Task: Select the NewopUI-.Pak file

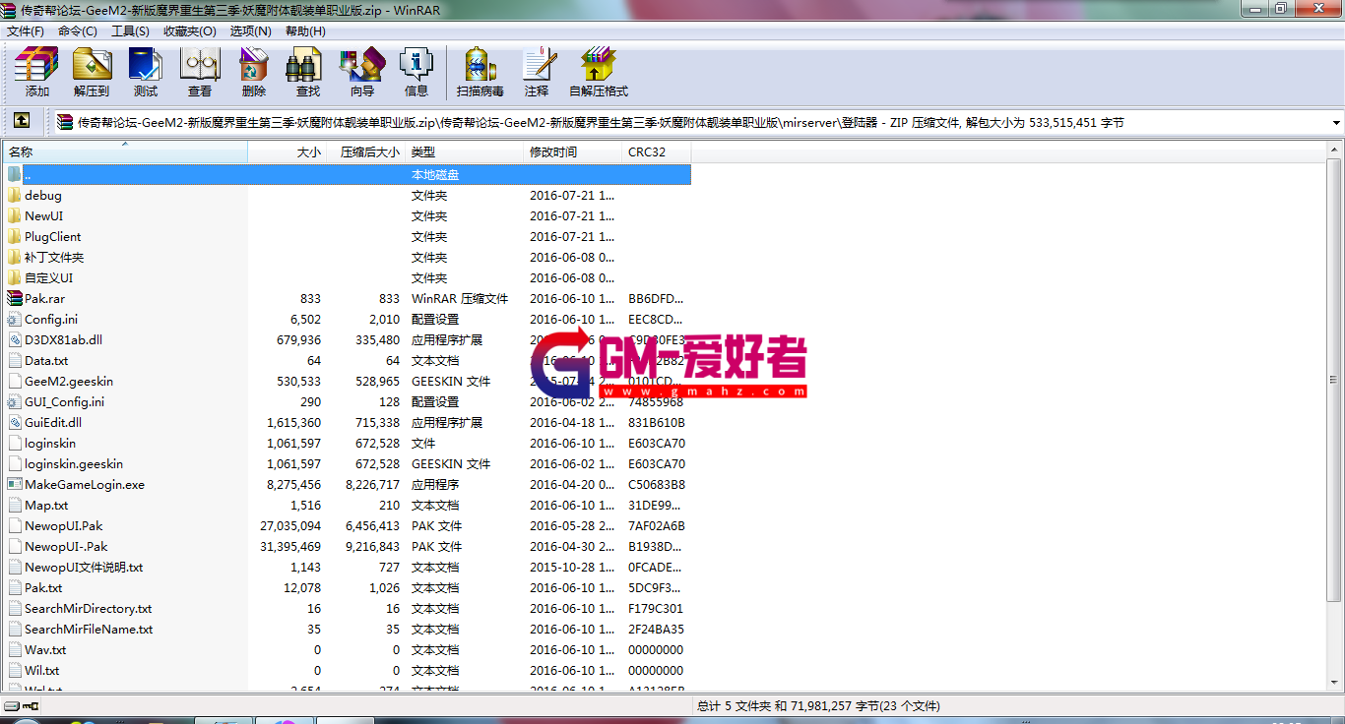Action: click(66, 546)
